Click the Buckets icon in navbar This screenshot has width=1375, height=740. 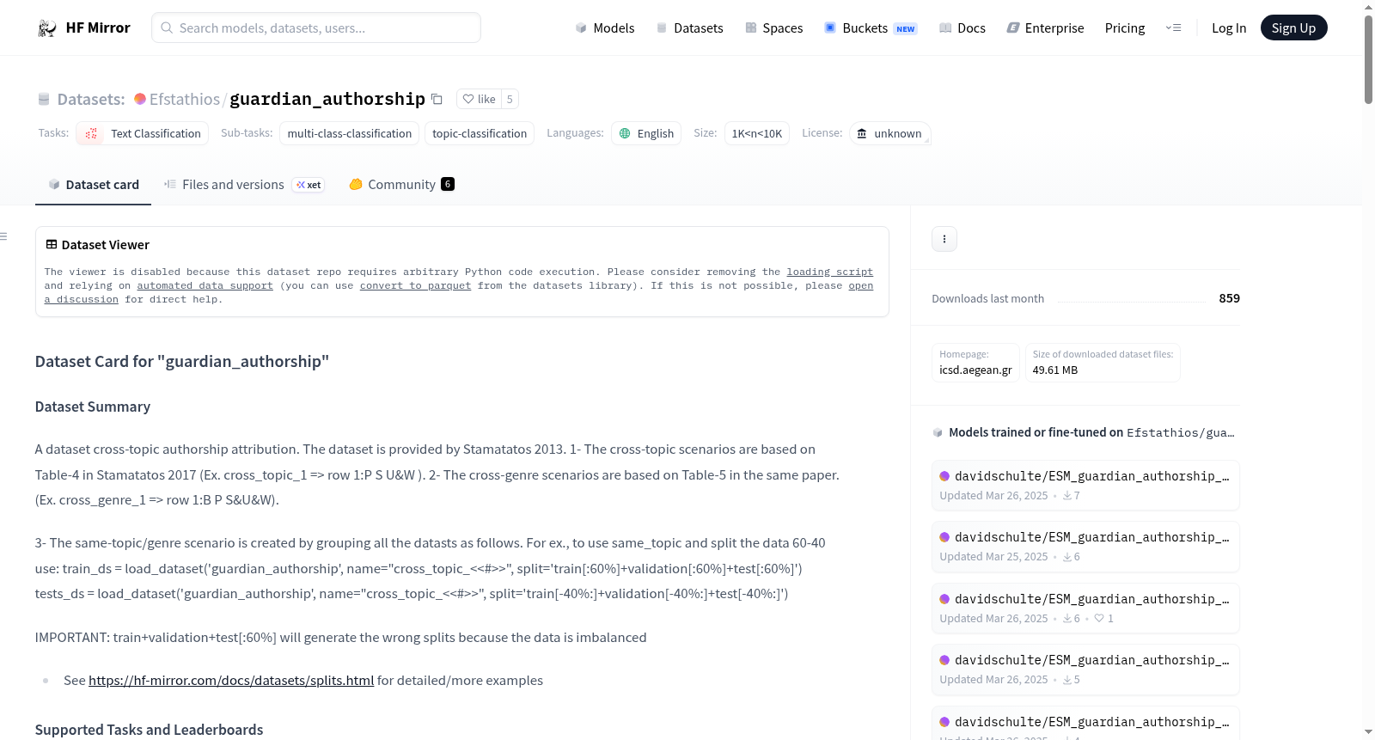pyautogui.click(x=830, y=28)
